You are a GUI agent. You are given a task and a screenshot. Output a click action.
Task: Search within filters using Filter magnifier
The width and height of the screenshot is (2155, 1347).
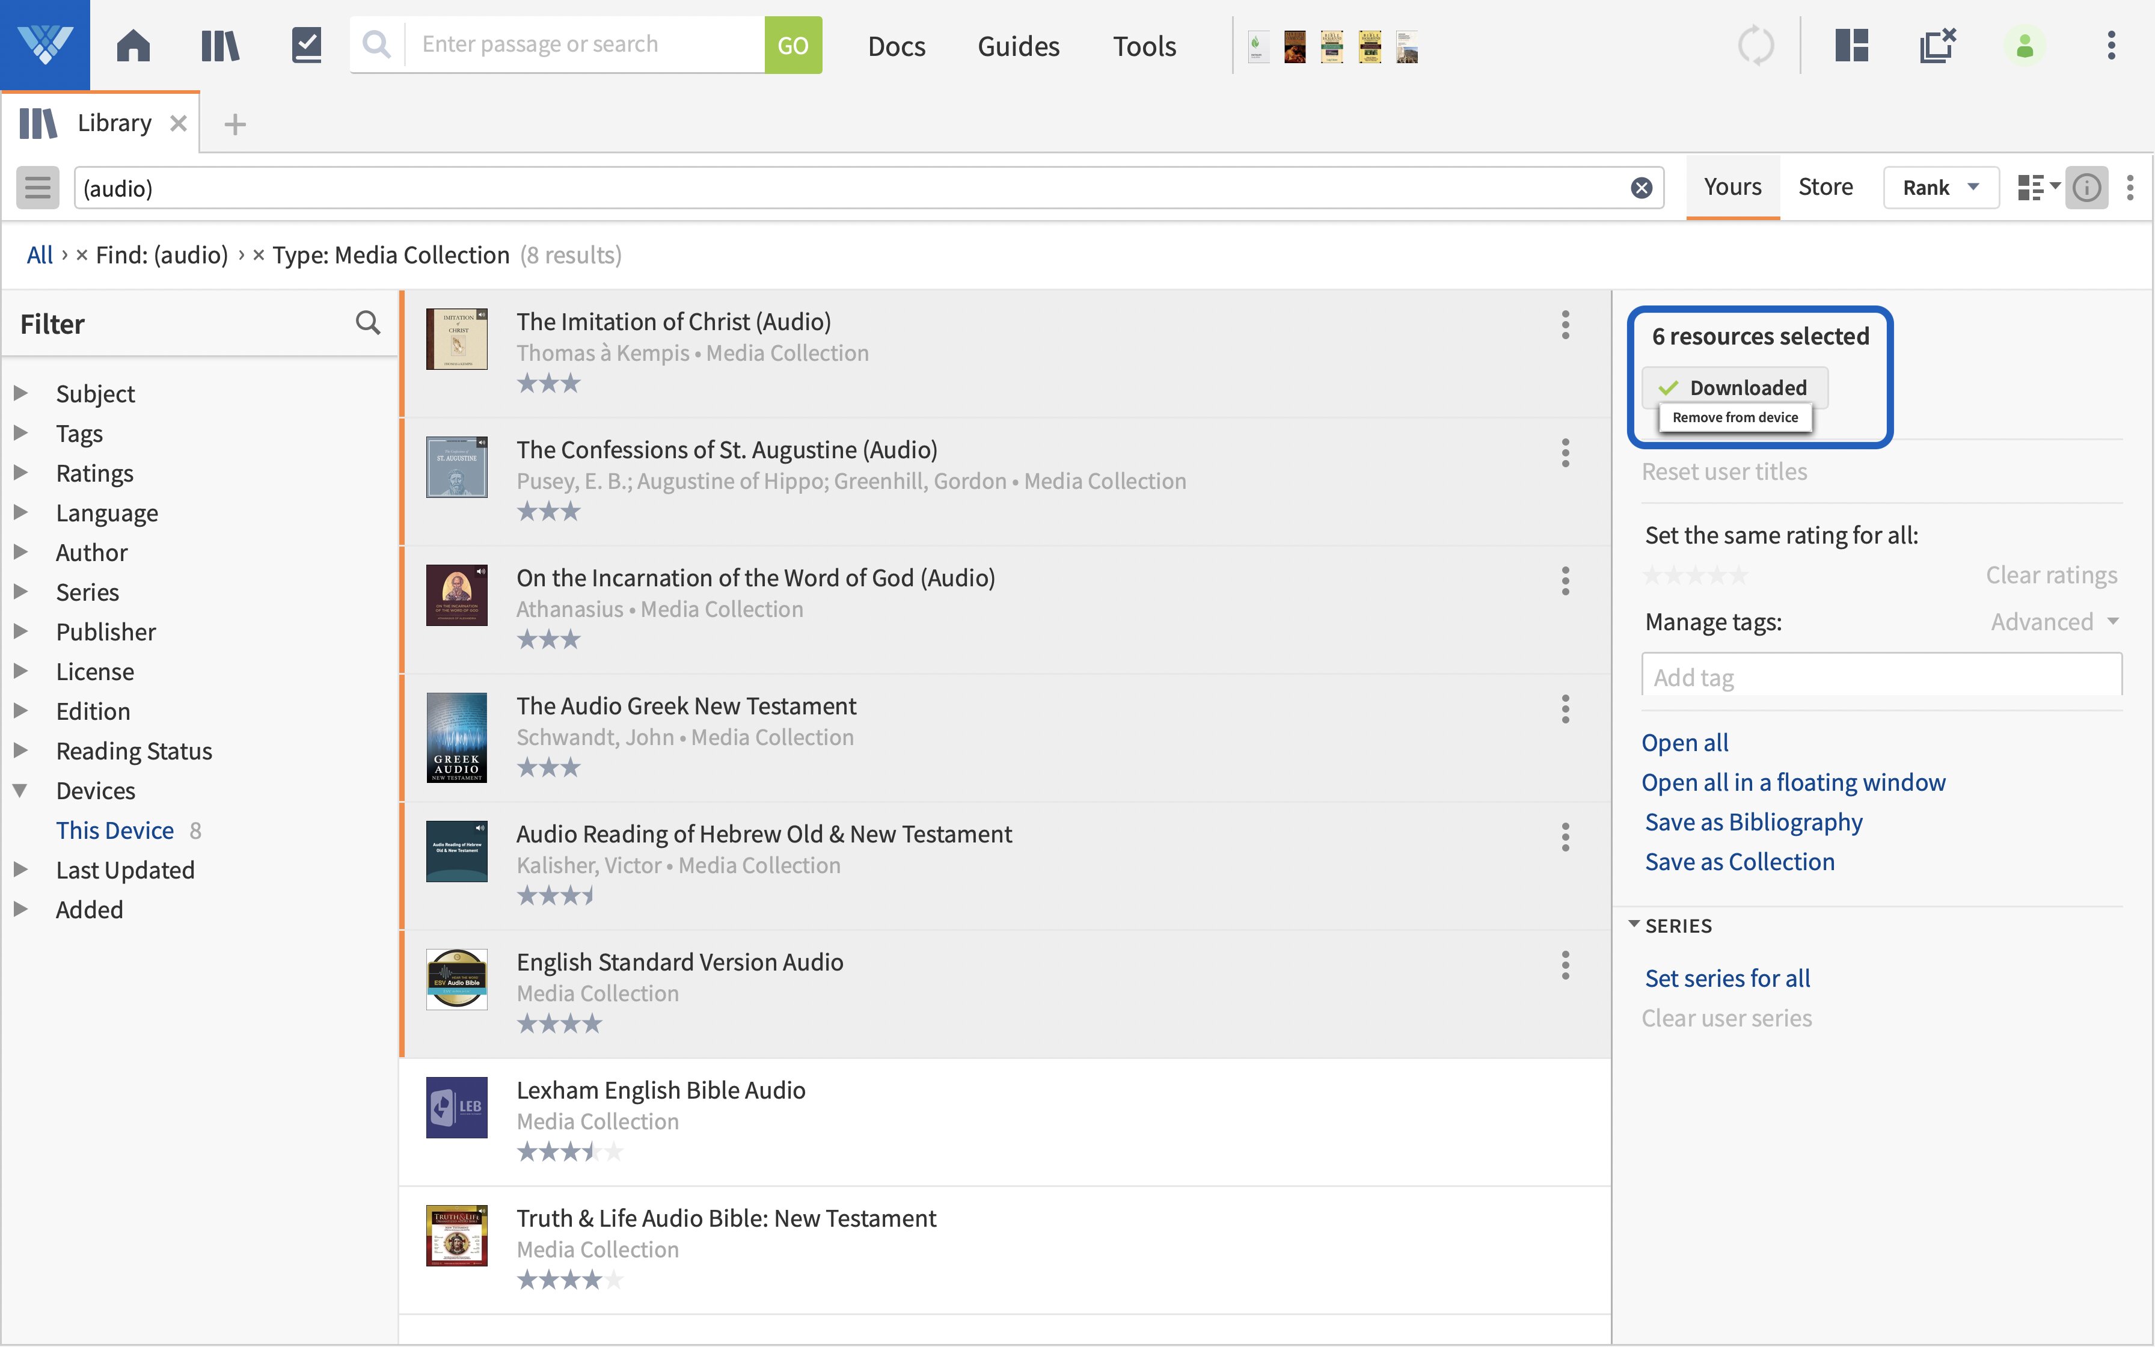coord(368,322)
